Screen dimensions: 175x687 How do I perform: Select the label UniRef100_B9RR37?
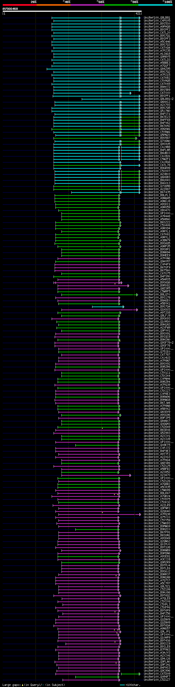pyautogui.click(x=157, y=574)
